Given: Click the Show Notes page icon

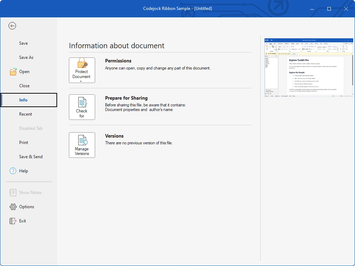Looking at the screenshot, I should click(13, 193).
